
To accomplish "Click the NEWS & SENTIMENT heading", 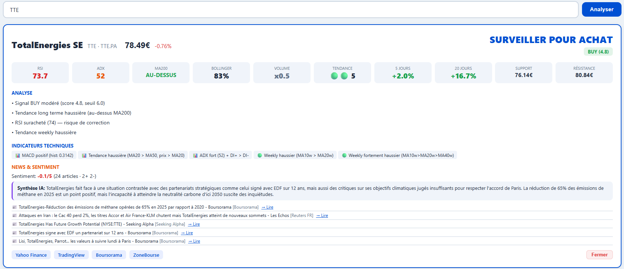I will (36, 167).
